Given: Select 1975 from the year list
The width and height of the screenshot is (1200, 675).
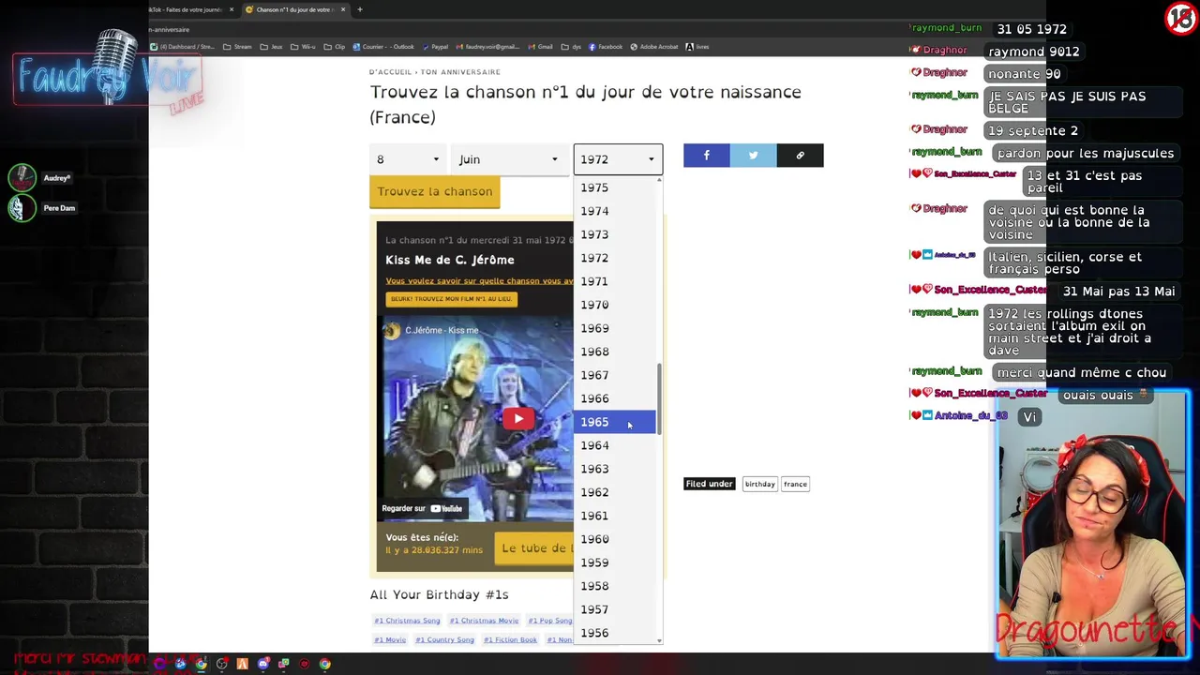Looking at the screenshot, I should (x=615, y=187).
